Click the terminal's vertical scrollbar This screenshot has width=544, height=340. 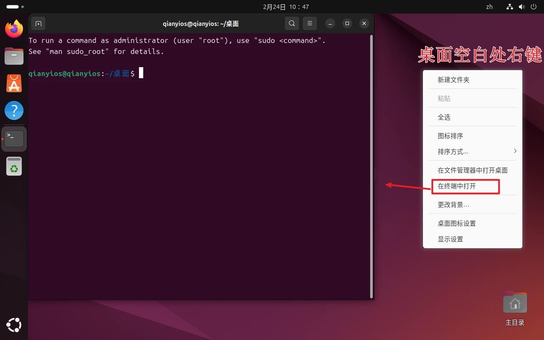pos(372,166)
